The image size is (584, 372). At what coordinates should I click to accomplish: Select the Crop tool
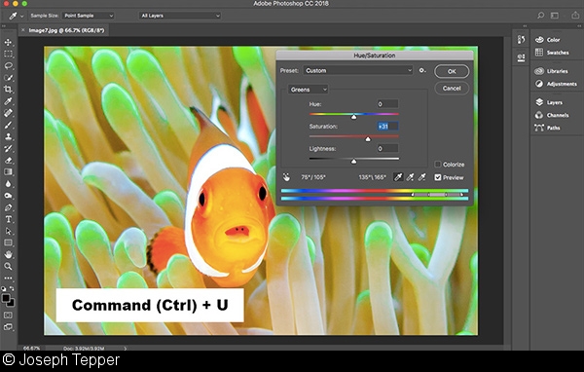tap(8, 89)
